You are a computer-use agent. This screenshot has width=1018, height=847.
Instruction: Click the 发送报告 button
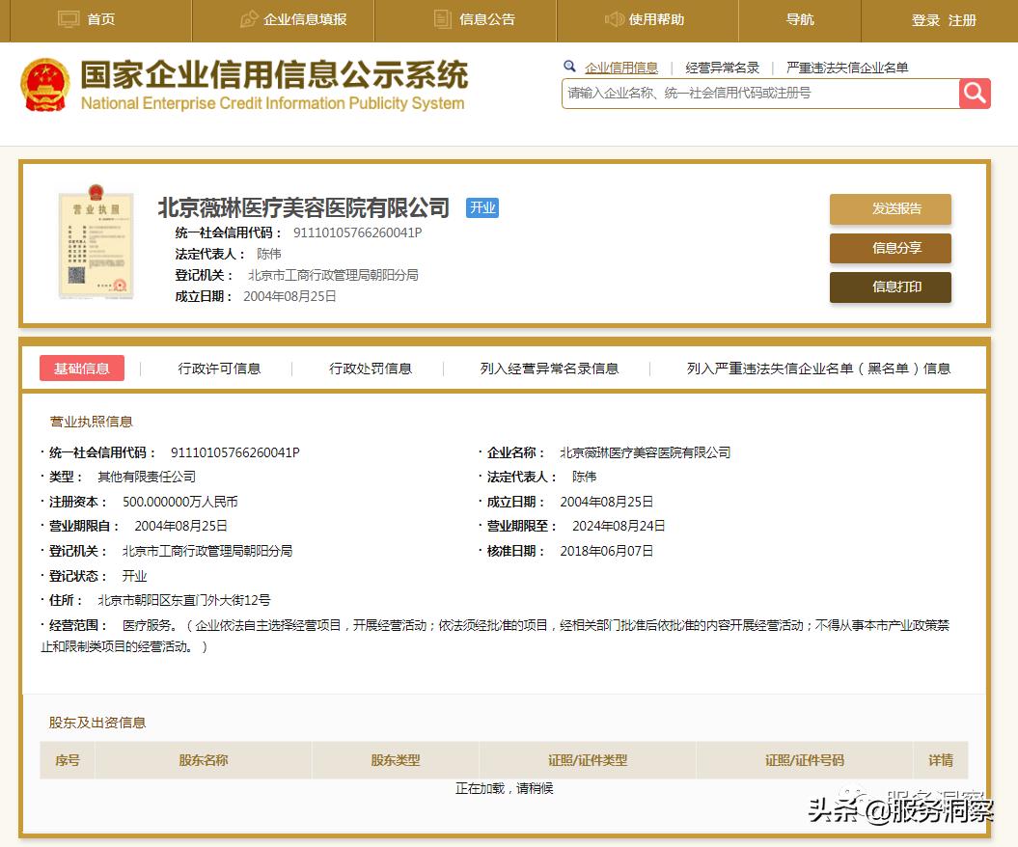point(890,209)
